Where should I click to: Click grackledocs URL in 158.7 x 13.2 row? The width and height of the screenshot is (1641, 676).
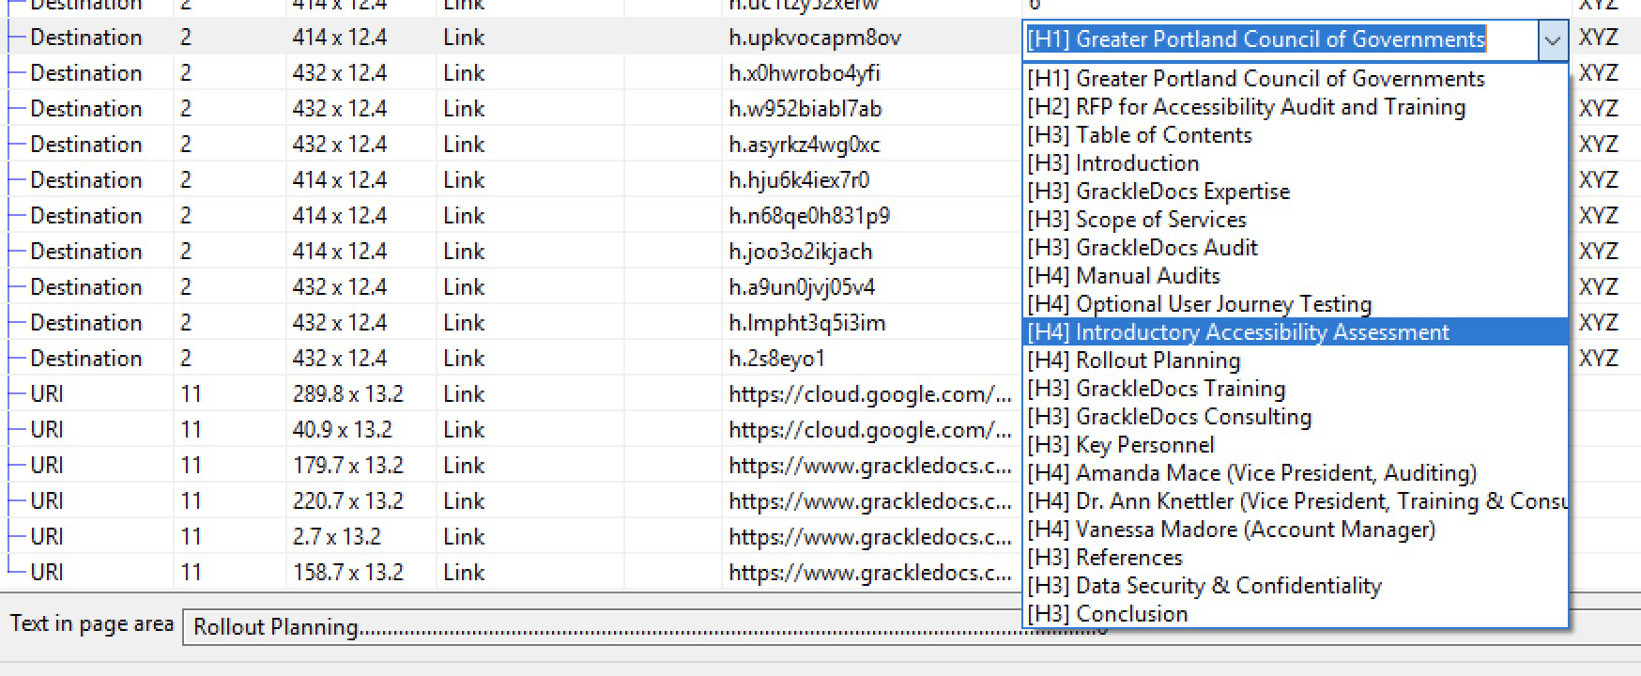869,573
